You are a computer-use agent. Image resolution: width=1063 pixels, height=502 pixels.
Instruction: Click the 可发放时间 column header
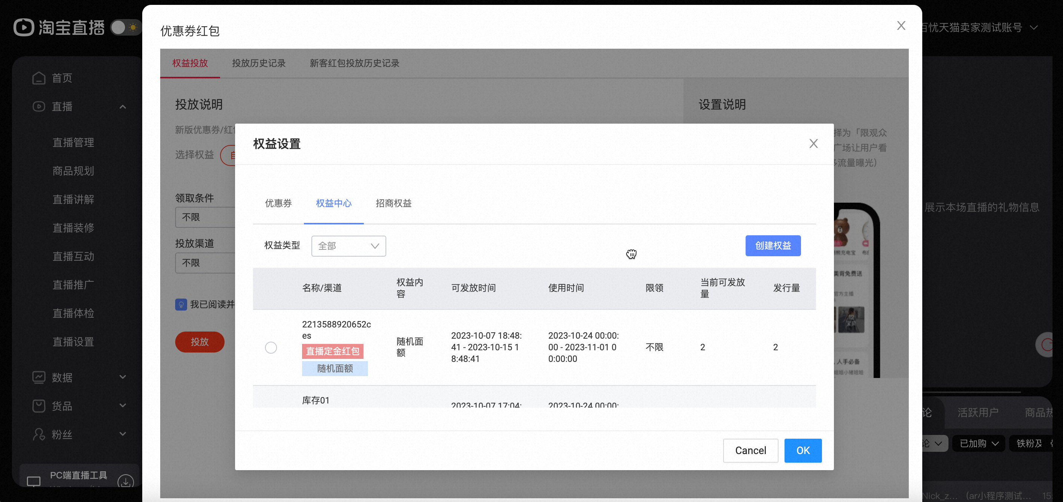473,288
